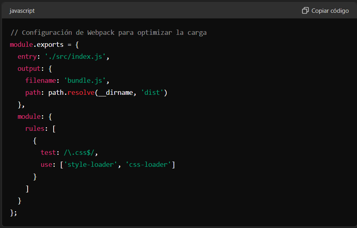Click the final "};" closing line
This screenshot has width=357, height=228.
[14, 213]
